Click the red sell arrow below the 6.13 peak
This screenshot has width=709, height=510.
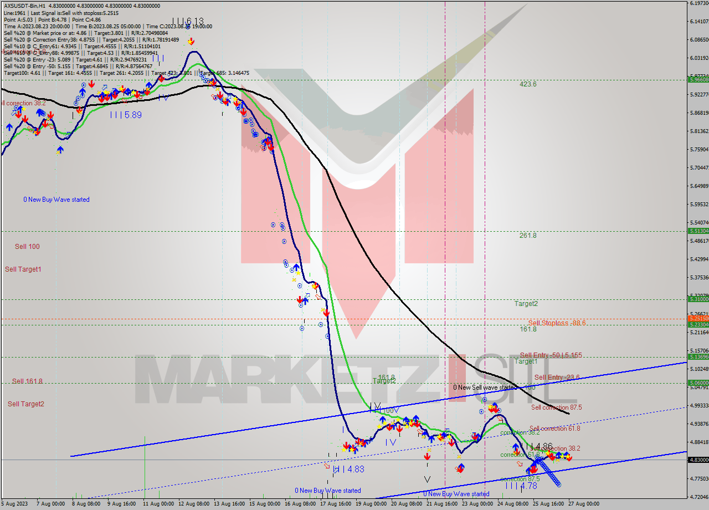click(191, 42)
